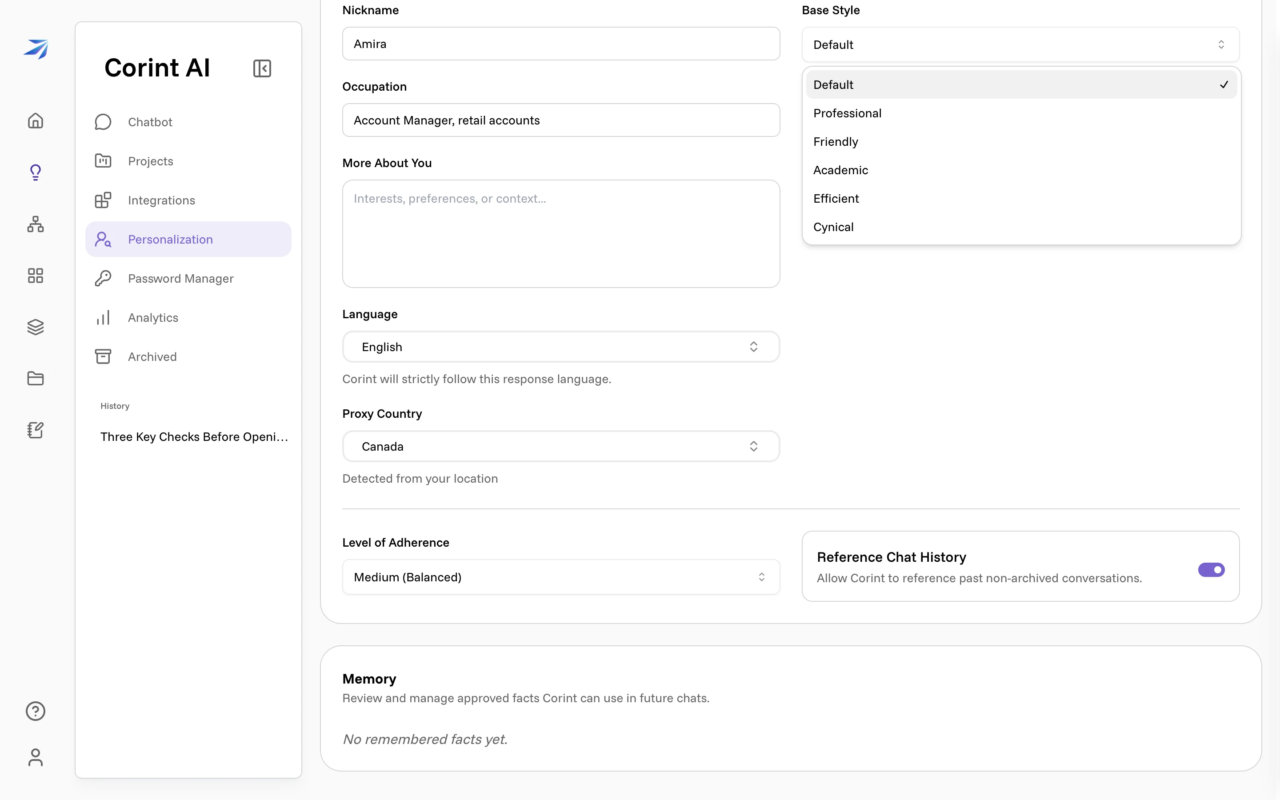Go to the Chatbot section
Image resolution: width=1280 pixels, height=800 pixels.
point(188,122)
